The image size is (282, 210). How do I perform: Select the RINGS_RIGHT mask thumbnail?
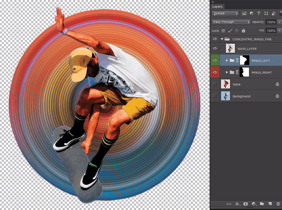point(245,72)
